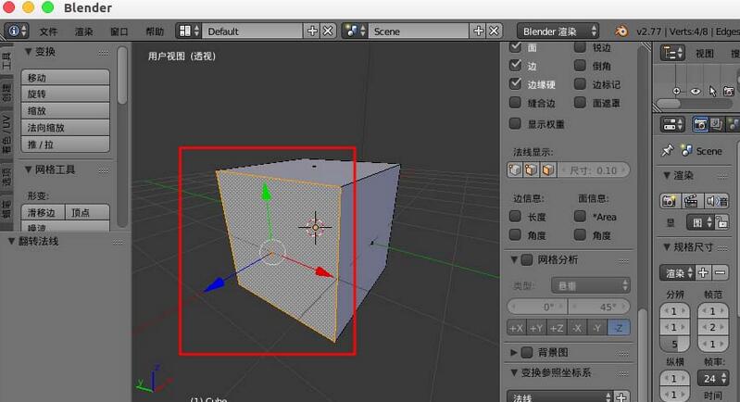Add new transform orientation plus button
The height and width of the screenshot is (402, 740).
coord(621,397)
